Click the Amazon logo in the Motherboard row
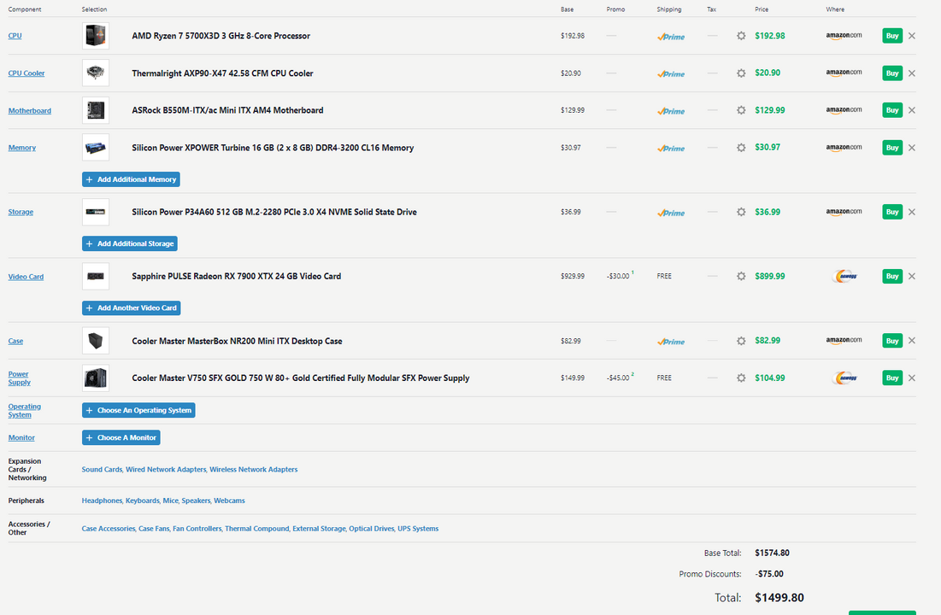The height and width of the screenshot is (615, 941). click(844, 110)
